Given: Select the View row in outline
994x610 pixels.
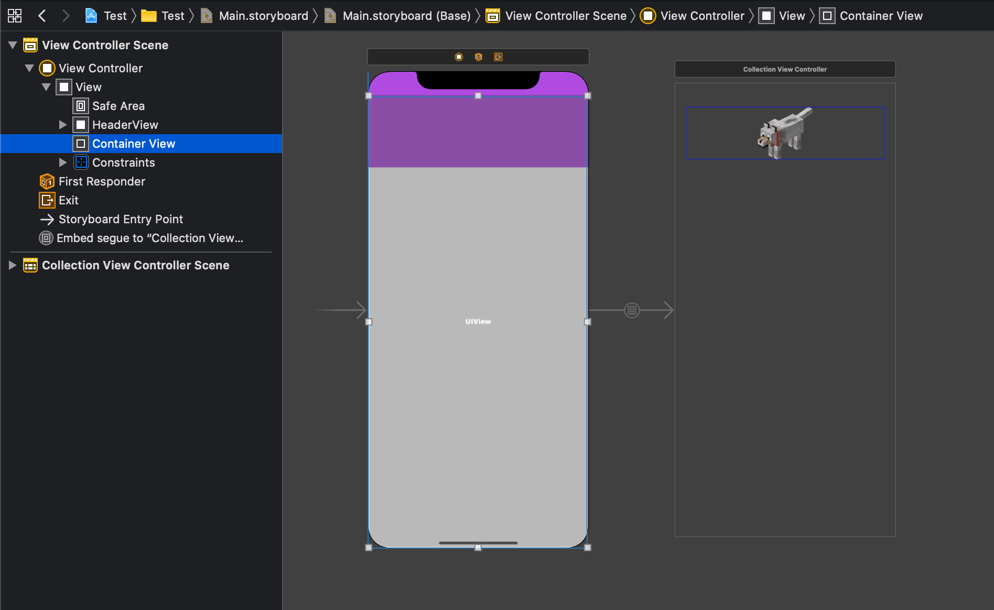Looking at the screenshot, I should pos(142,87).
